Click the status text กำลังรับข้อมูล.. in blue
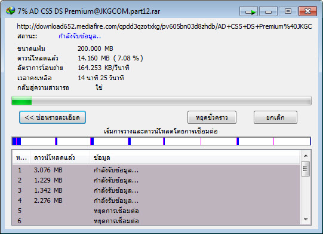Viewport: 323px width, 234px height. 80,37
